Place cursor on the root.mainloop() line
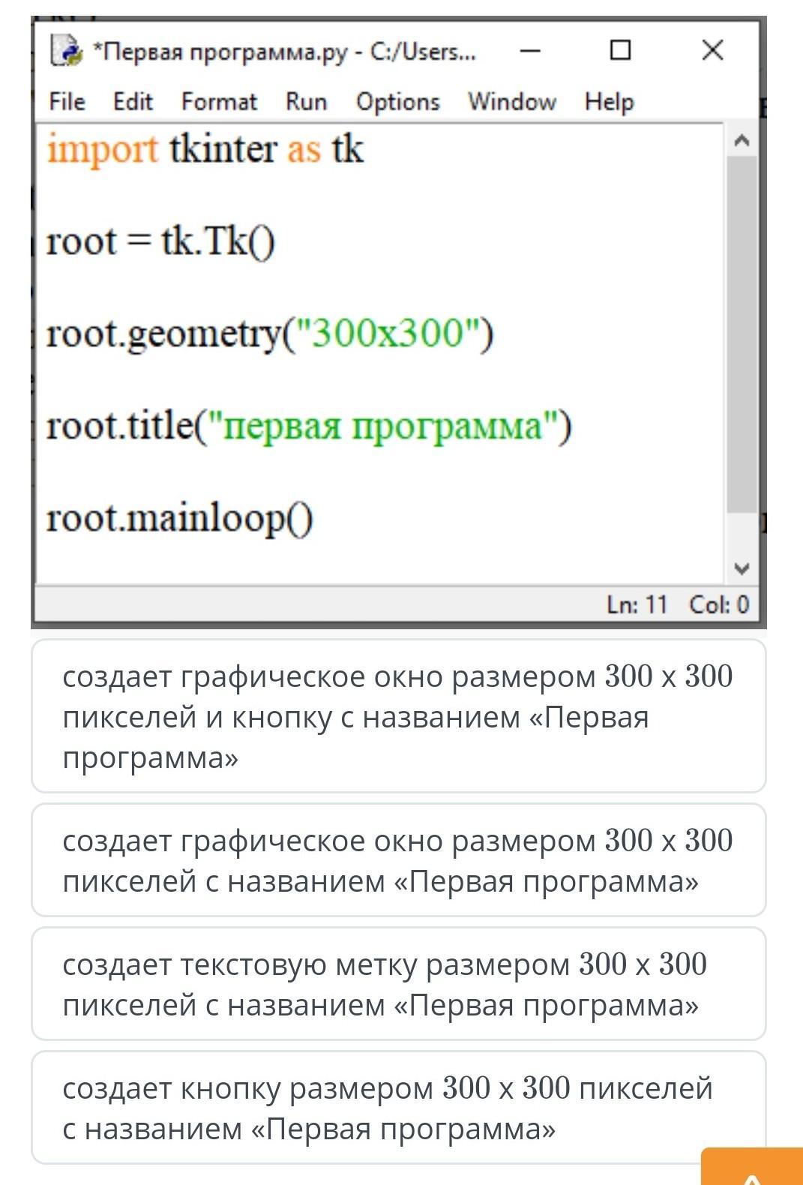Image resolution: width=803 pixels, height=1185 pixels. point(180,519)
